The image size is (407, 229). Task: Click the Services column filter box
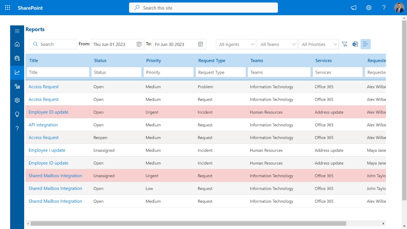tap(338, 72)
